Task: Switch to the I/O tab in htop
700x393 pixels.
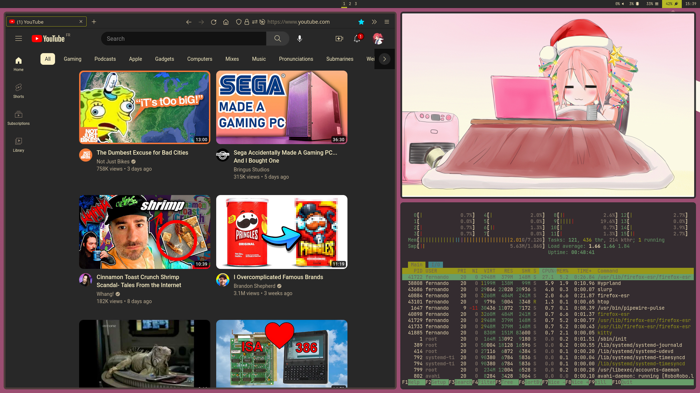Action: [435, 265]
